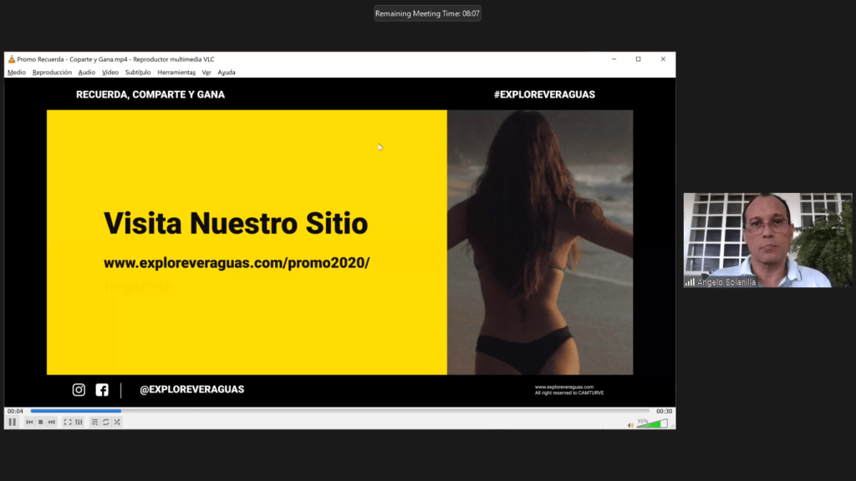The image size is (856, 481).
Task: Open extended settings equalizer panel
Action: 79,422
